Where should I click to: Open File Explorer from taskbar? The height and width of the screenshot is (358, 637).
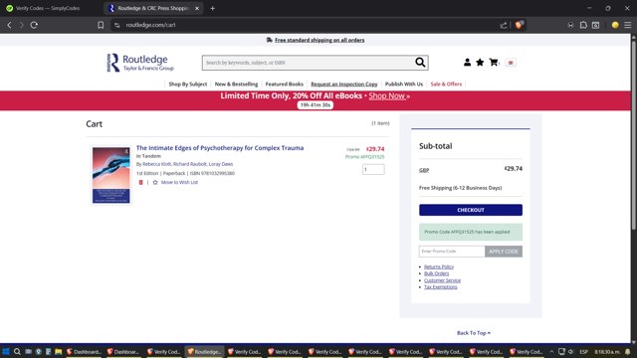(x=58, y=351)
